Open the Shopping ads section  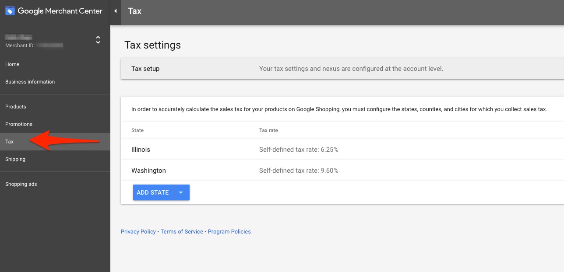(21, 184)
